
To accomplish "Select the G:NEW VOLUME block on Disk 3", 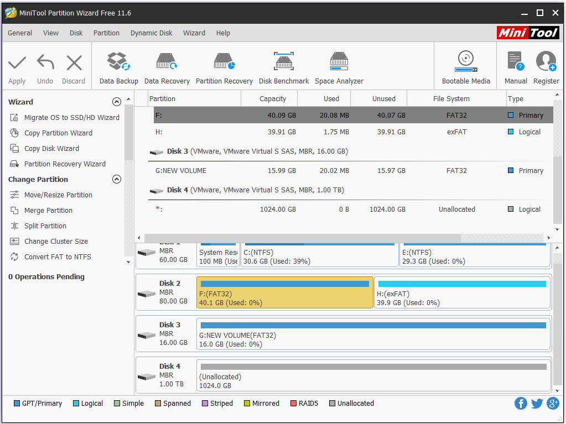I will pyautogui.click(x=373, y=334).
